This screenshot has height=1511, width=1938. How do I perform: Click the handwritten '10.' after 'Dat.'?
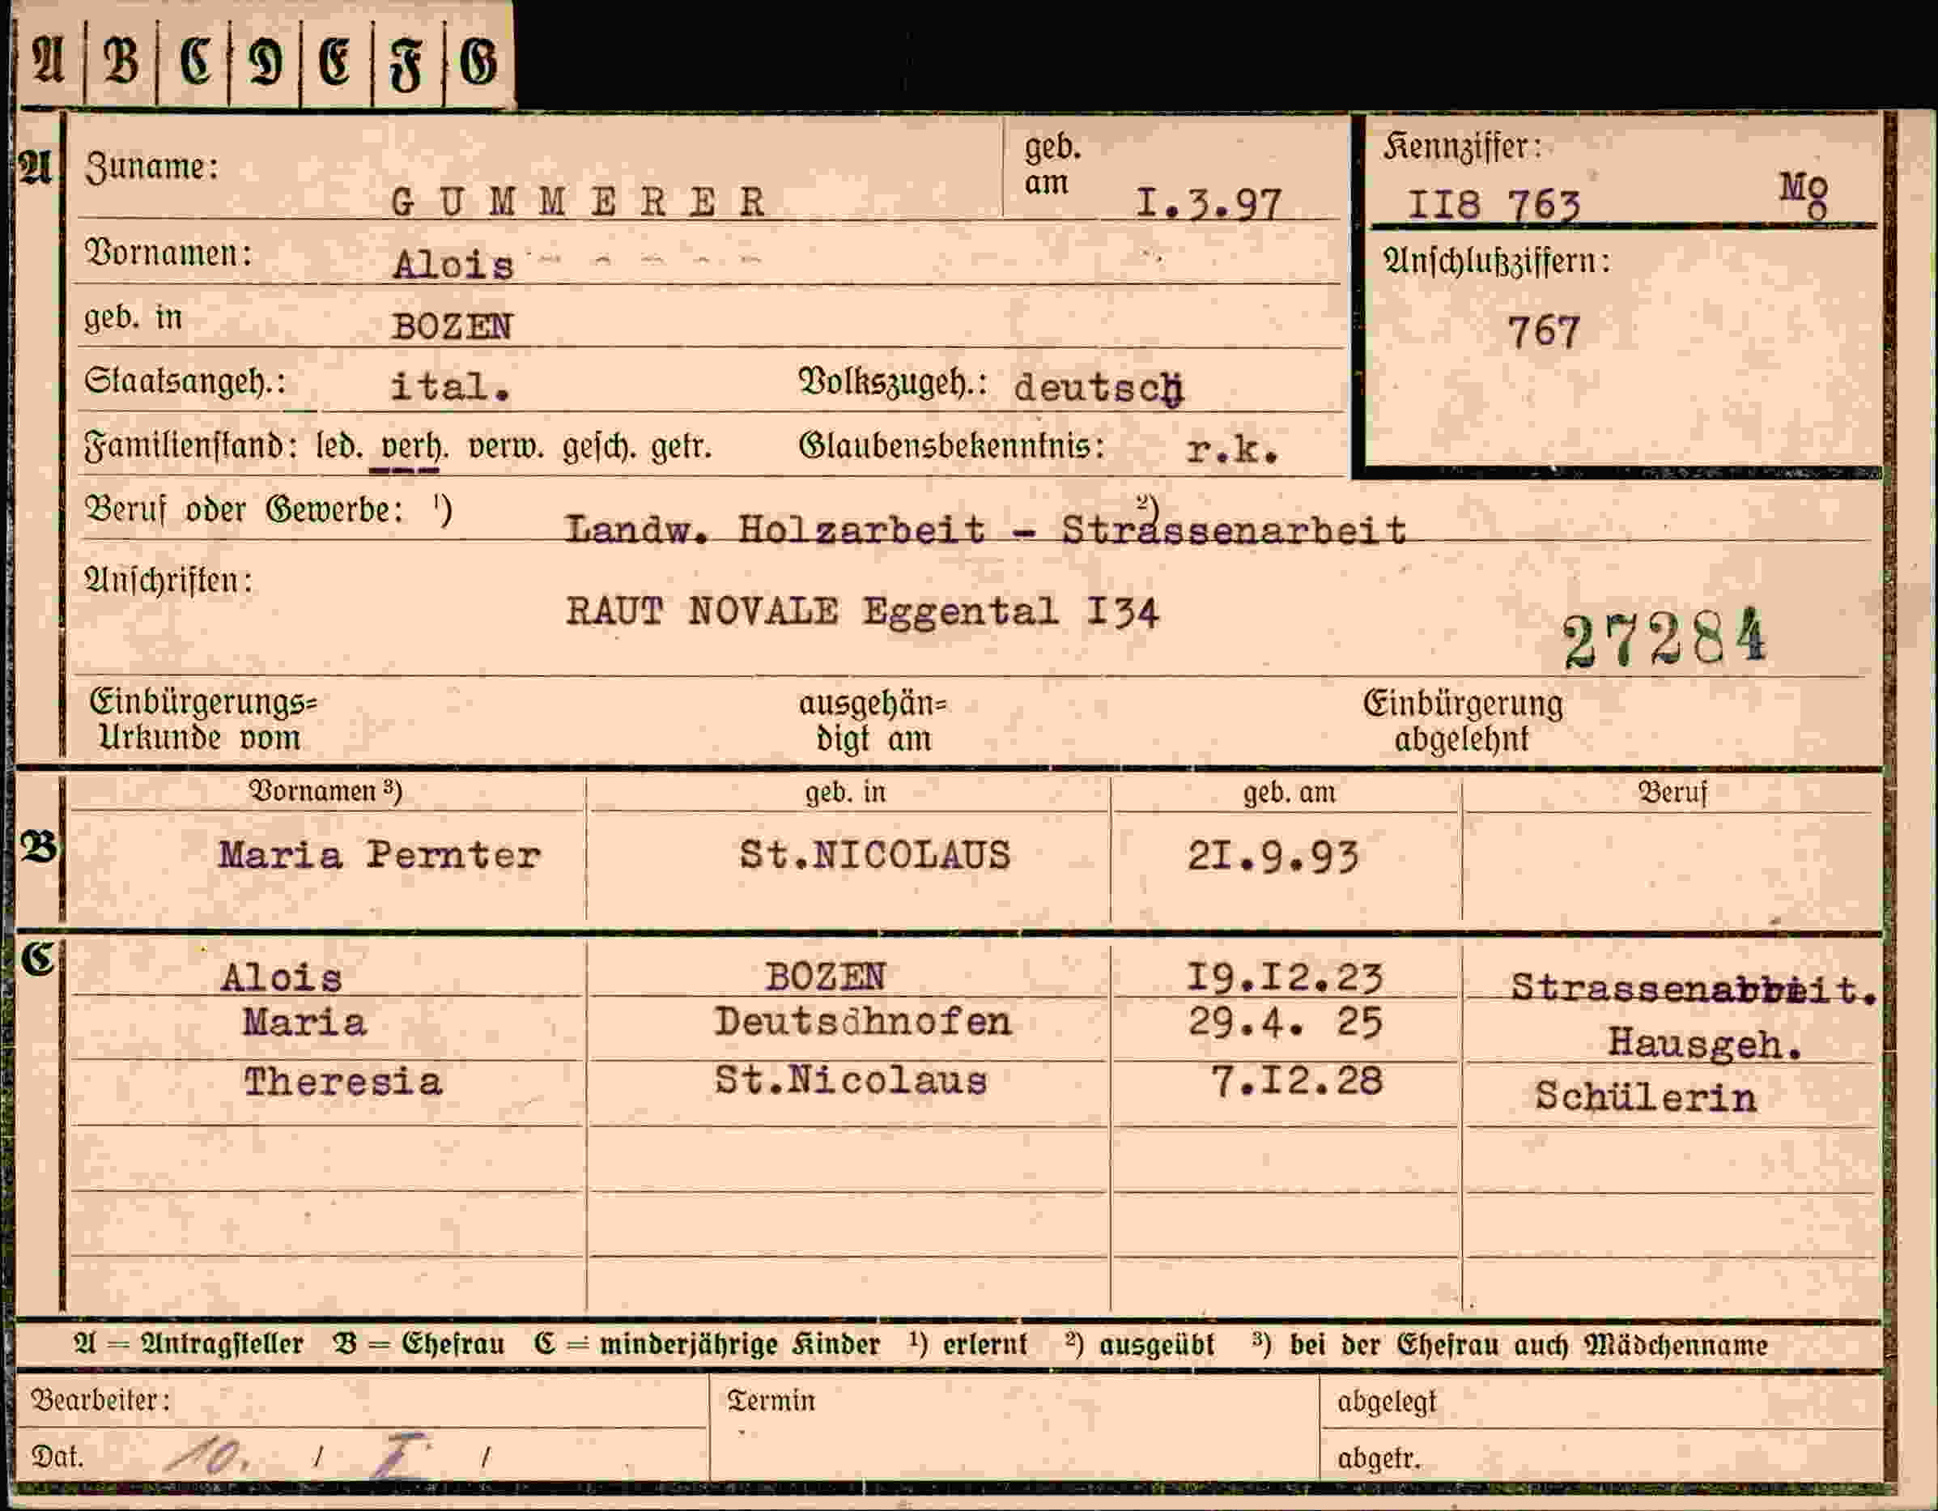pyautogui.click(x=210, y=1454)
